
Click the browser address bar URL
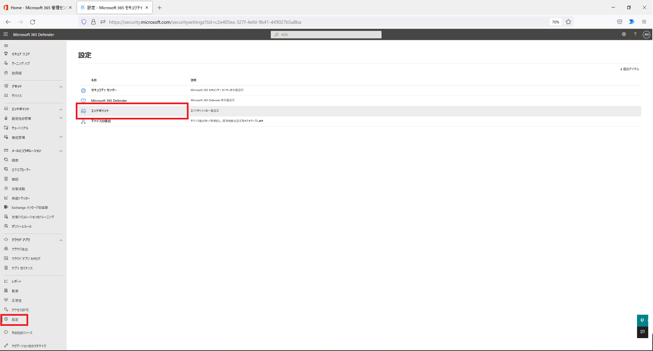[x=205, y=22]
